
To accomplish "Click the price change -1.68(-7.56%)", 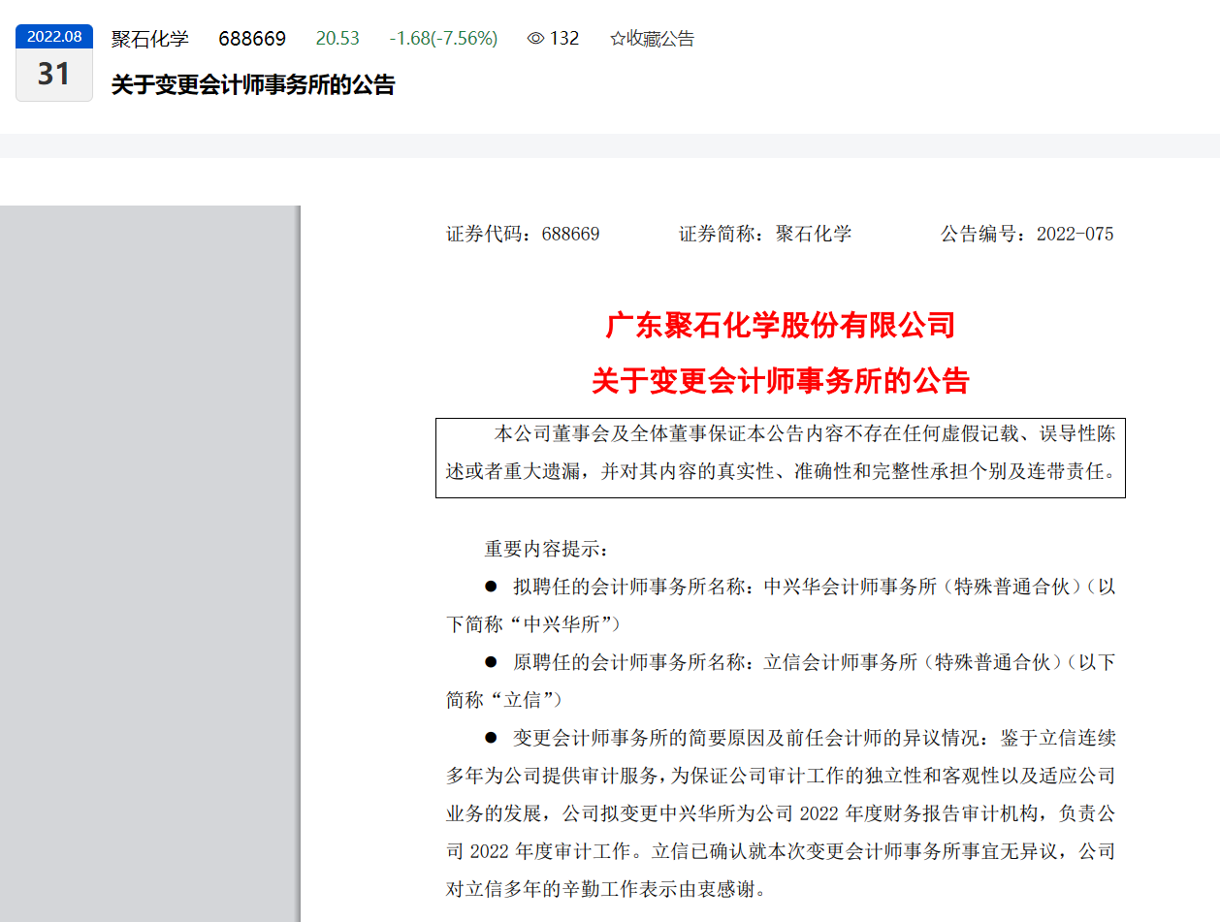I will (443, 39).
